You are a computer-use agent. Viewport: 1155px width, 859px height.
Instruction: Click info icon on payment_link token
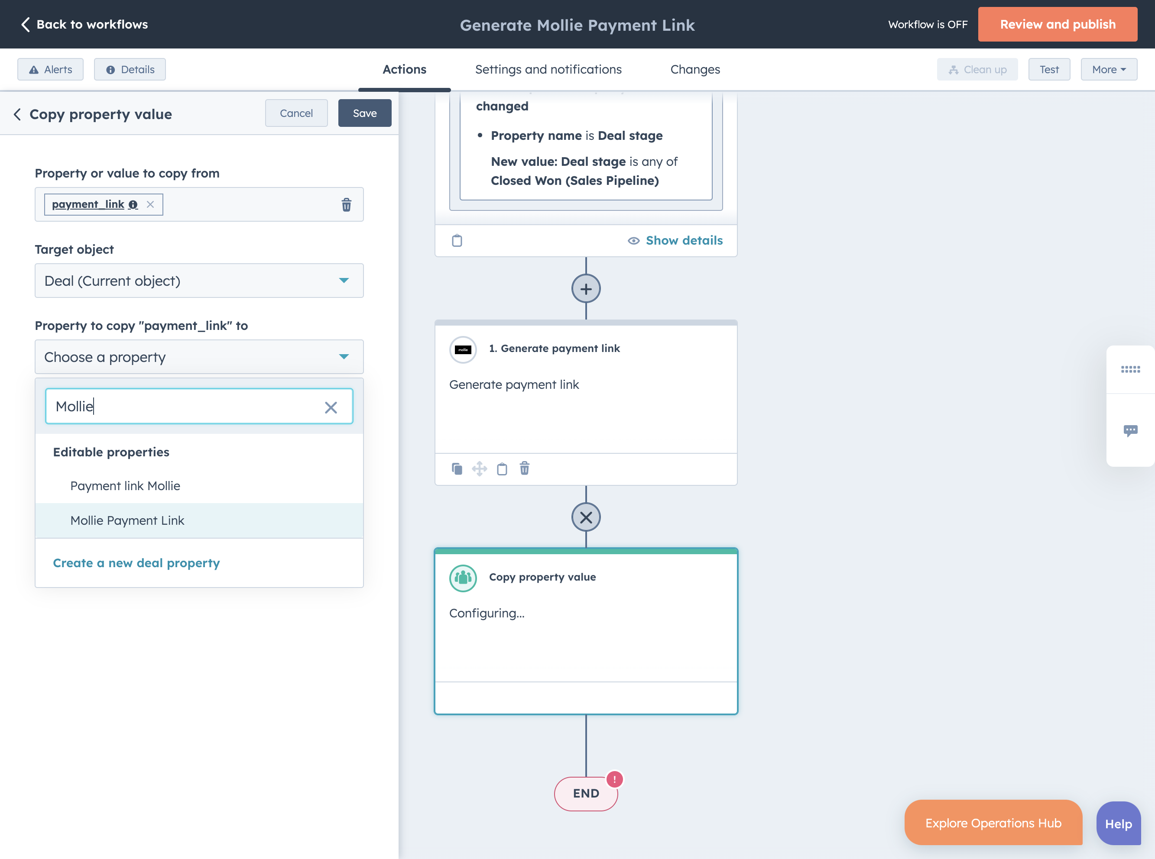tap(133, 204)
